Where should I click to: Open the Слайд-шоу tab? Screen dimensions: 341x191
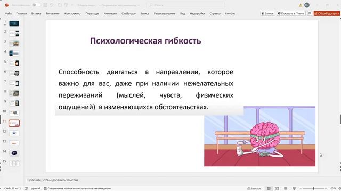pos(128,13)
